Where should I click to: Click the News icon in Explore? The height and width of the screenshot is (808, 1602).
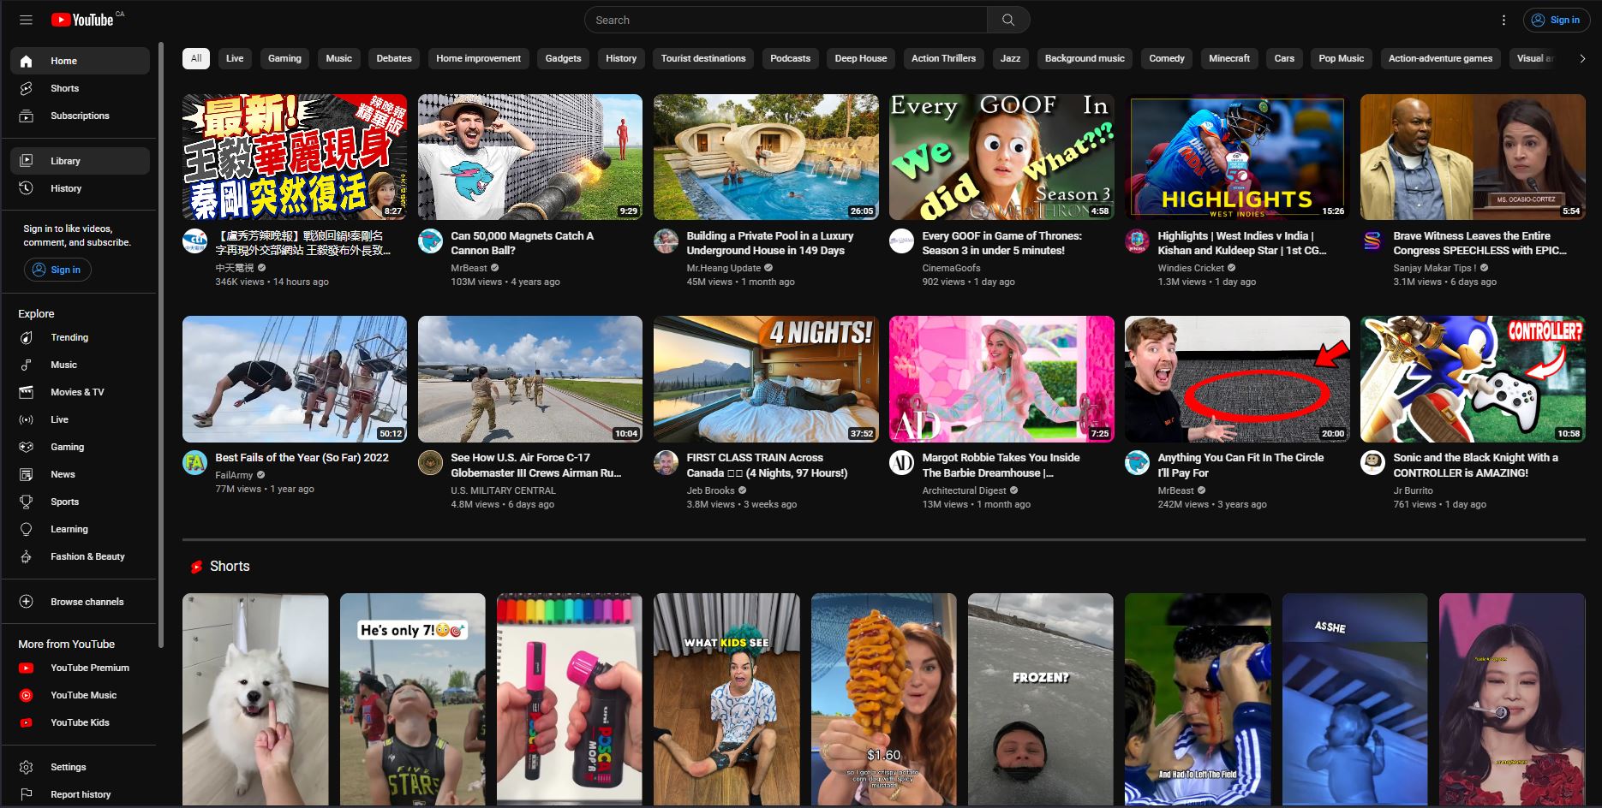[x=27, y=474]
